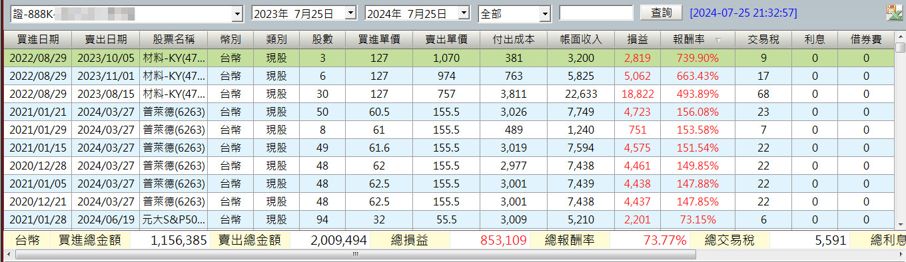Sort by 股票名稱 column header
Viewport: 906px width, 262px height.
click(x=174, y=40)
